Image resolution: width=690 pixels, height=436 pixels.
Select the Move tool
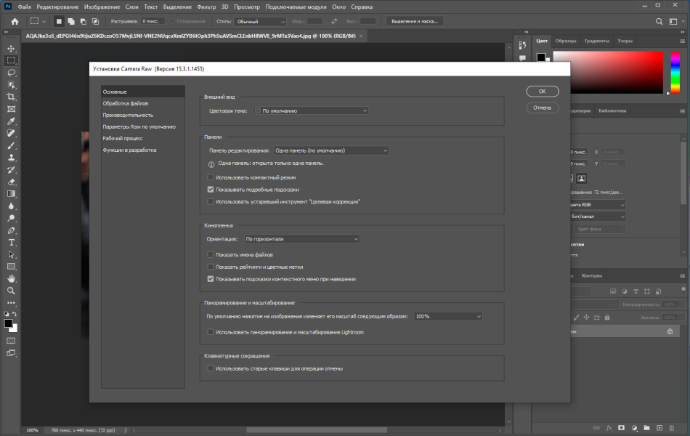[x=12, y=49]
